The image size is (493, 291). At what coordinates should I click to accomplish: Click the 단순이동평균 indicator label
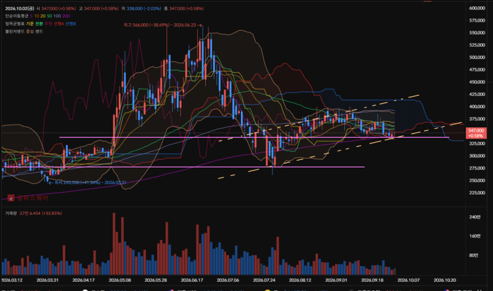[x=17, y=16]
